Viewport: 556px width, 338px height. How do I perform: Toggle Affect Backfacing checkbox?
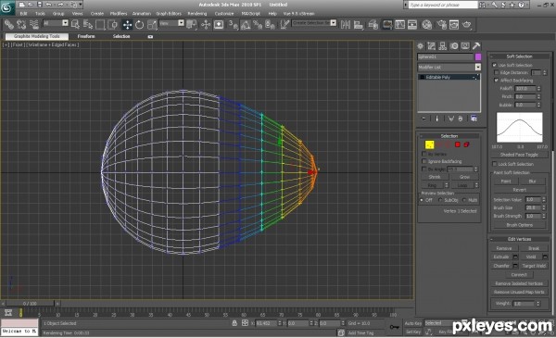coord(497,81)
